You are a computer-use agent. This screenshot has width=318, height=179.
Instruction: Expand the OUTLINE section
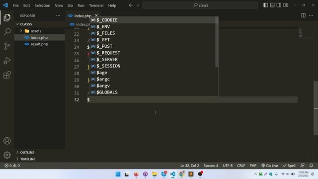tap(40, 153)
